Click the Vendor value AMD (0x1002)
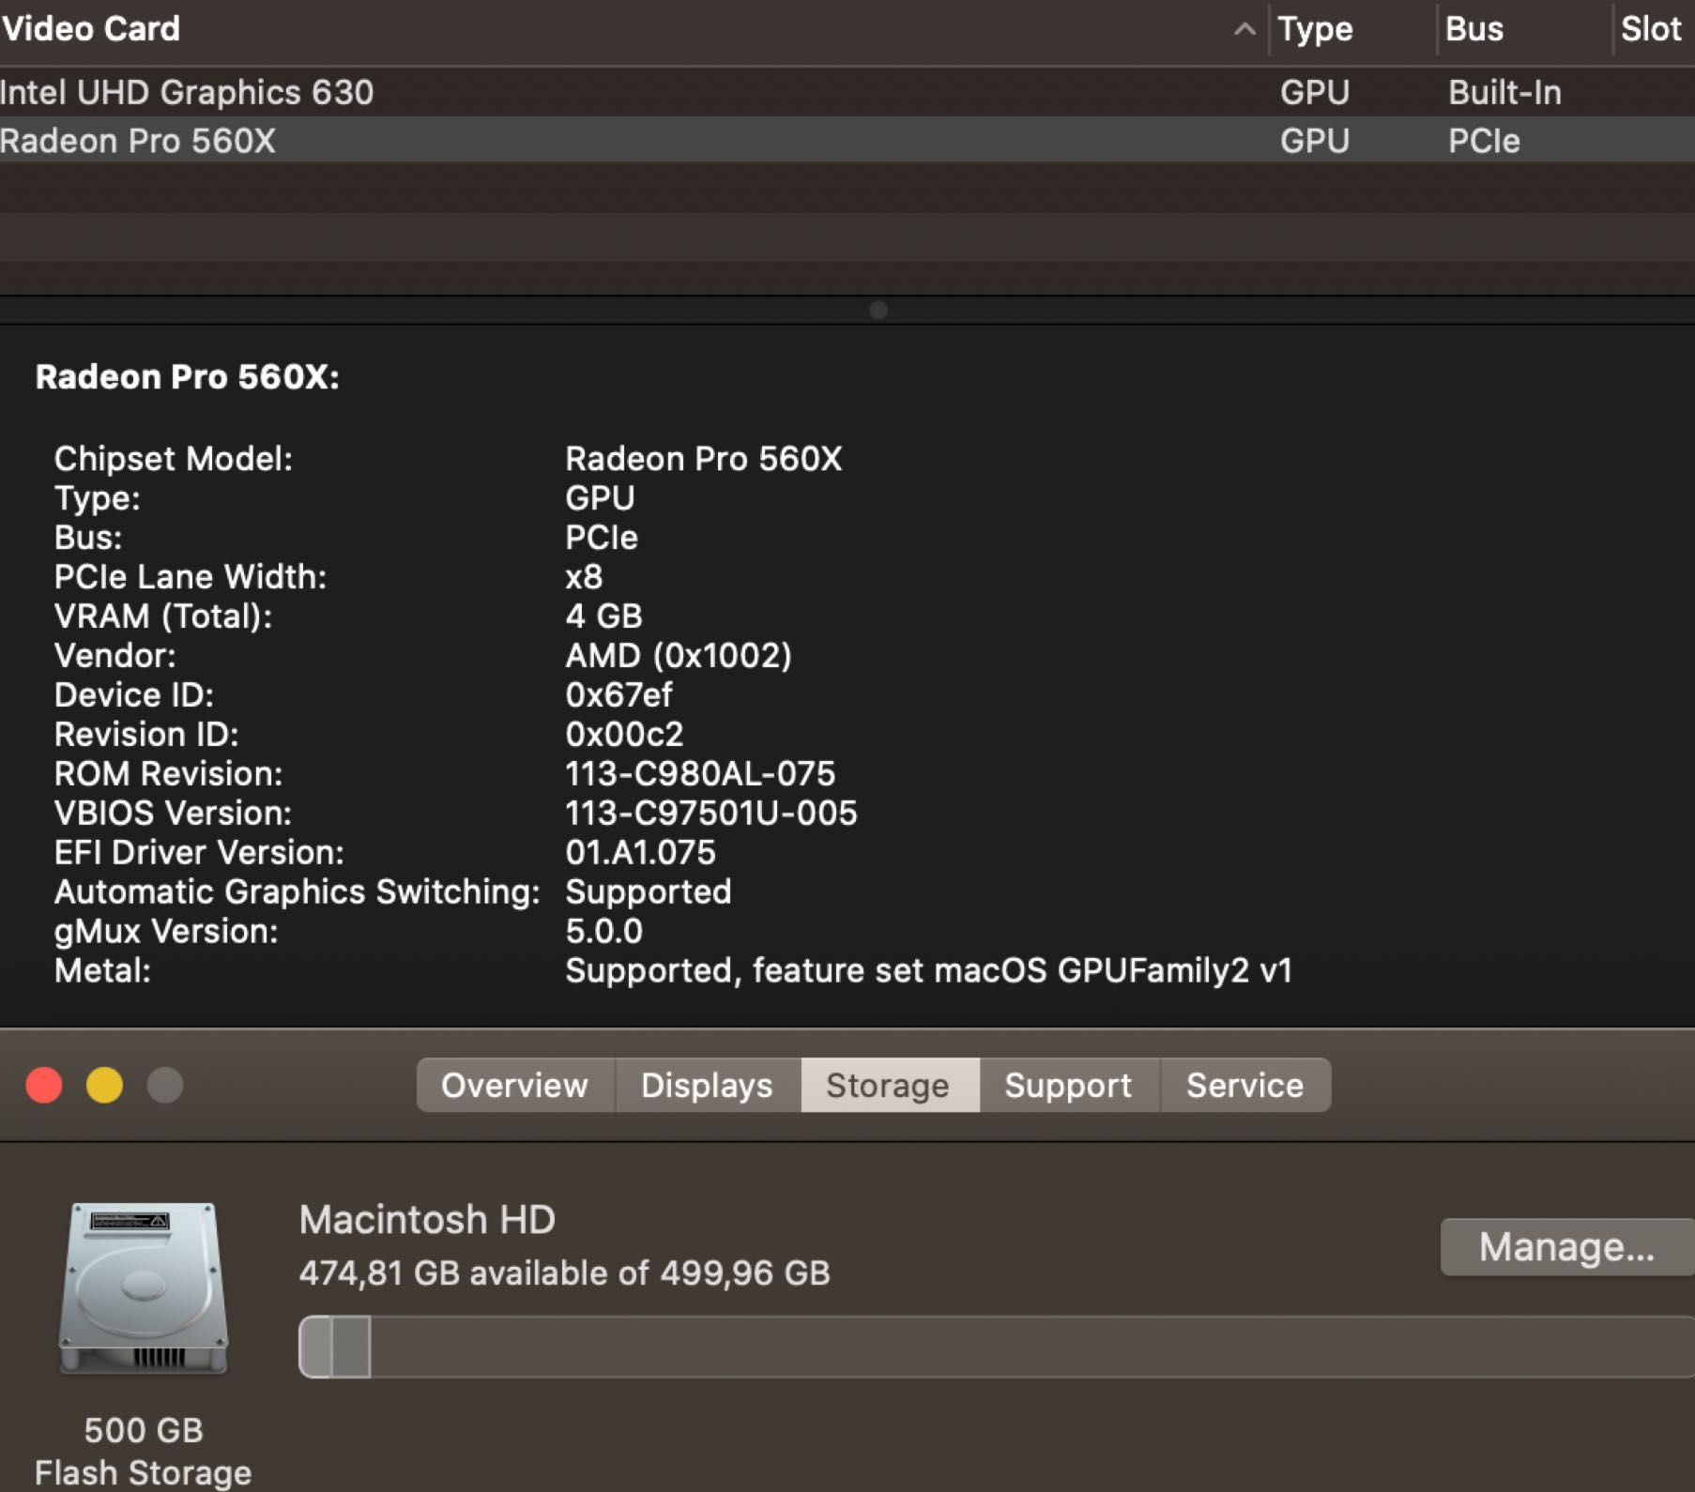This screenshot has width=1695, height=1492. [679, 656]
